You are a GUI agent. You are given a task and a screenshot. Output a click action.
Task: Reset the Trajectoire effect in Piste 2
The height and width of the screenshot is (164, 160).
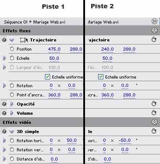pos(154,40)
